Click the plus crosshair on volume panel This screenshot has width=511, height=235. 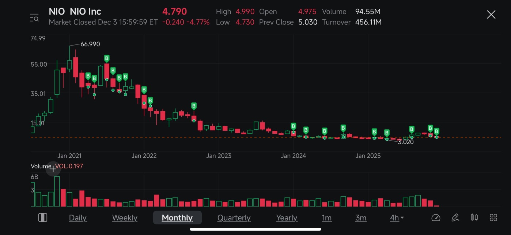click(x=53, y=169)
